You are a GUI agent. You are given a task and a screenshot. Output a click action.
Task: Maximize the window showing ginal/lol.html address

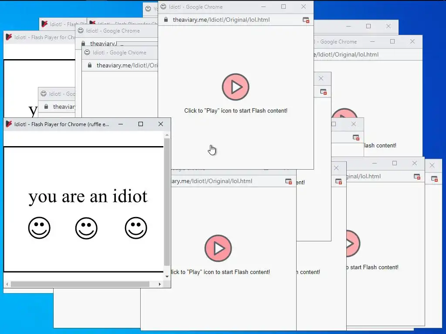click(395, 163)
